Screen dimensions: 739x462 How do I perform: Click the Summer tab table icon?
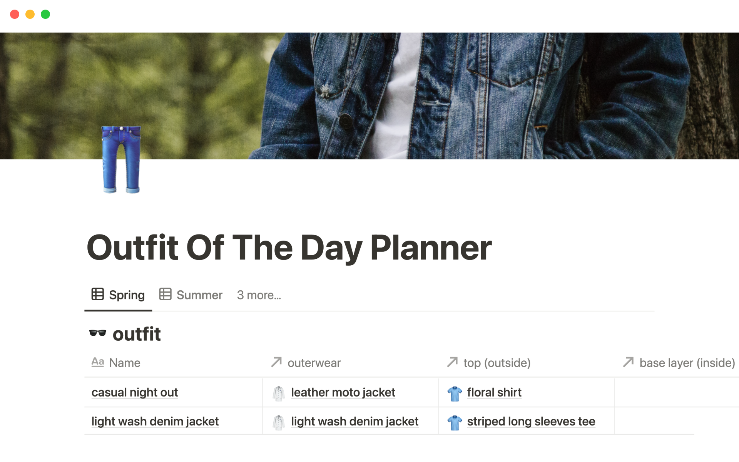click(x=165, y=295)
